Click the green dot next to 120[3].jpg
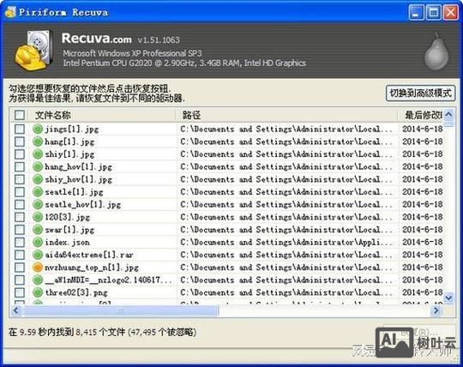Image resolution: width=463 pixels, height=367 pixels. point(38,217)
